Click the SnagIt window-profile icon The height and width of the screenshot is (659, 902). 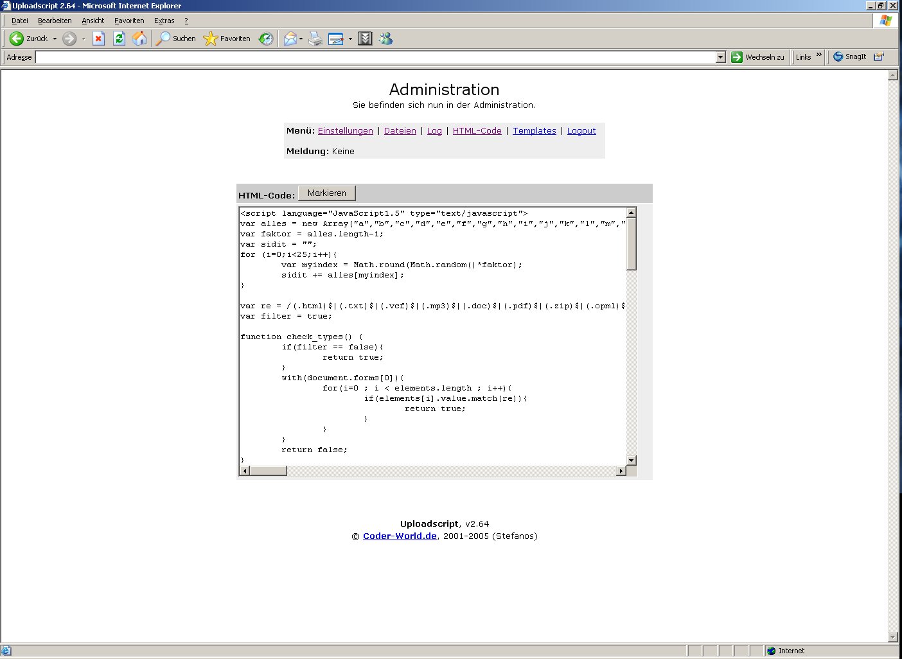(x=879, y=57)
